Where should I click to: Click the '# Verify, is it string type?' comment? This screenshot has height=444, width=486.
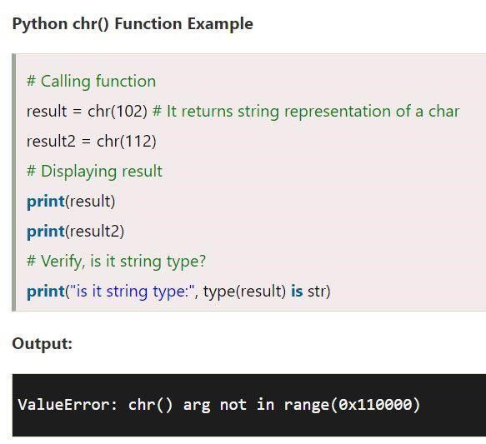click(116, 262)
